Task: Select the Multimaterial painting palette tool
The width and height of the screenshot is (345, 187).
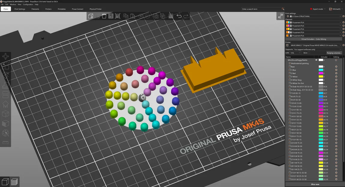Action: 5,133
